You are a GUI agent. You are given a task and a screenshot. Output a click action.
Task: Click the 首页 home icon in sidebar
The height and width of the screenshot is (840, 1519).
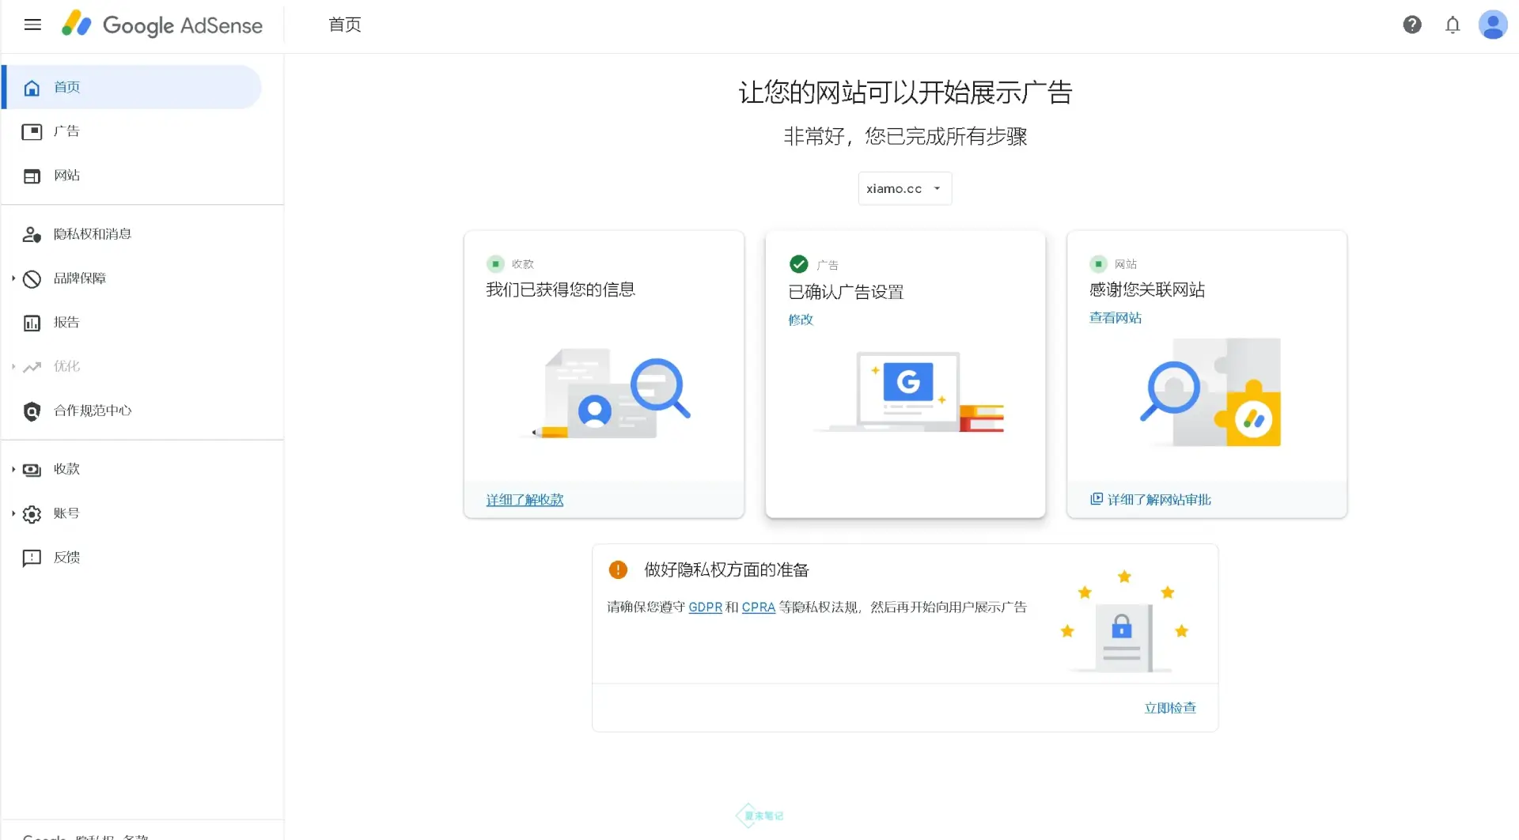pyautogui.click(x=32, y=87)
